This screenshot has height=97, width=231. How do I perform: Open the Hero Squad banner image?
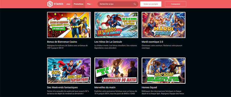(163, 70)
